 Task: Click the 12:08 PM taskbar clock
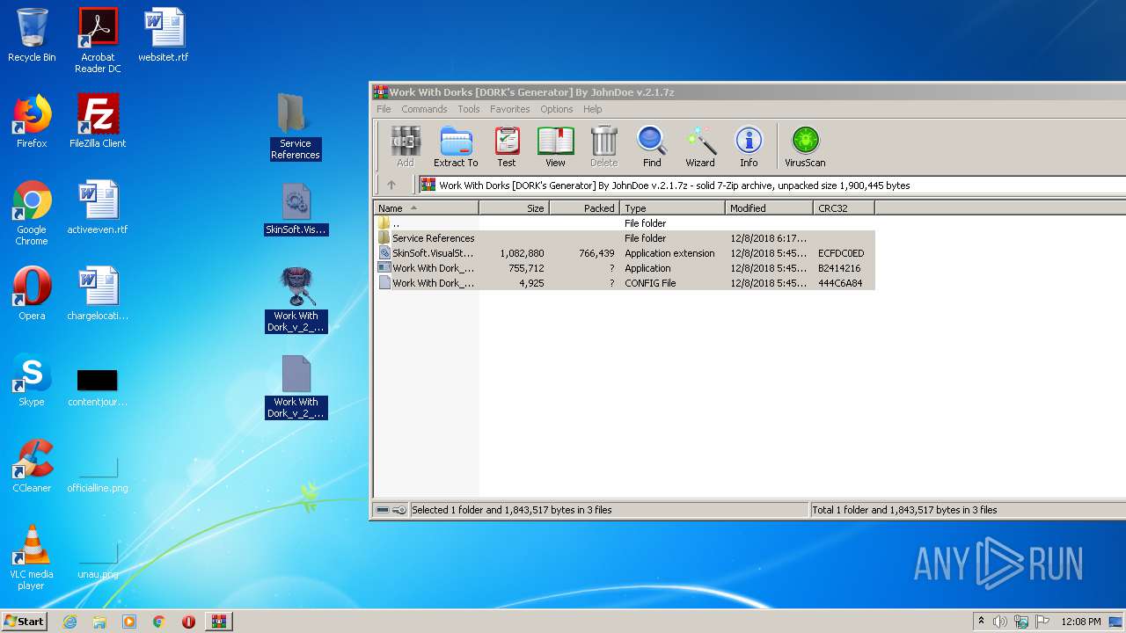[1080, 622]
